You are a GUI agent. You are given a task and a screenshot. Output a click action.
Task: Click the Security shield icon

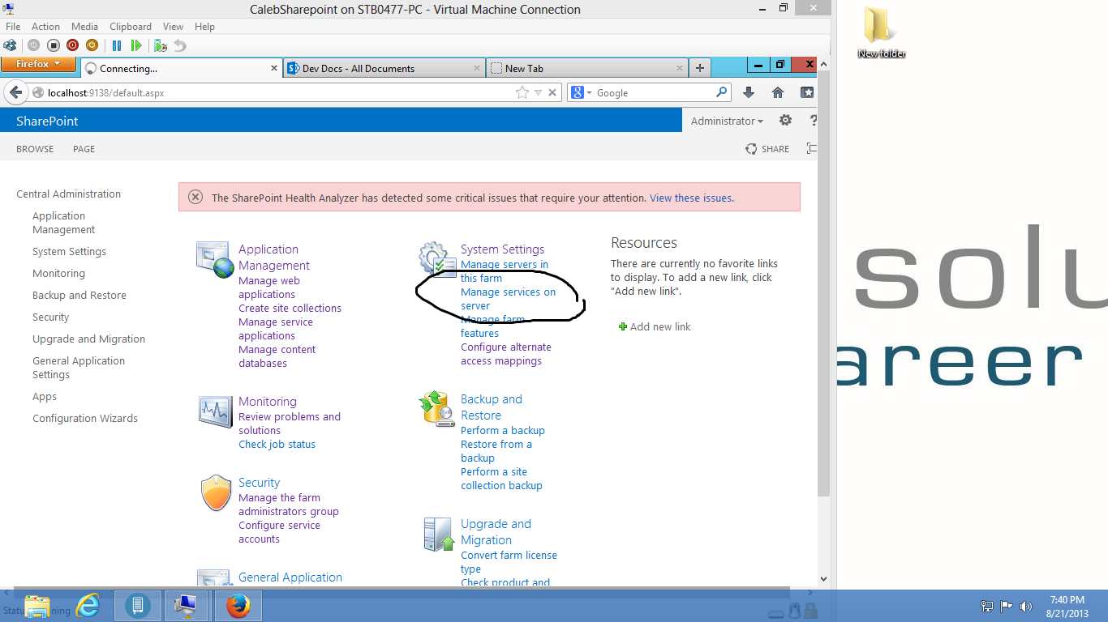pyautogui.click(x=216, y=493)
